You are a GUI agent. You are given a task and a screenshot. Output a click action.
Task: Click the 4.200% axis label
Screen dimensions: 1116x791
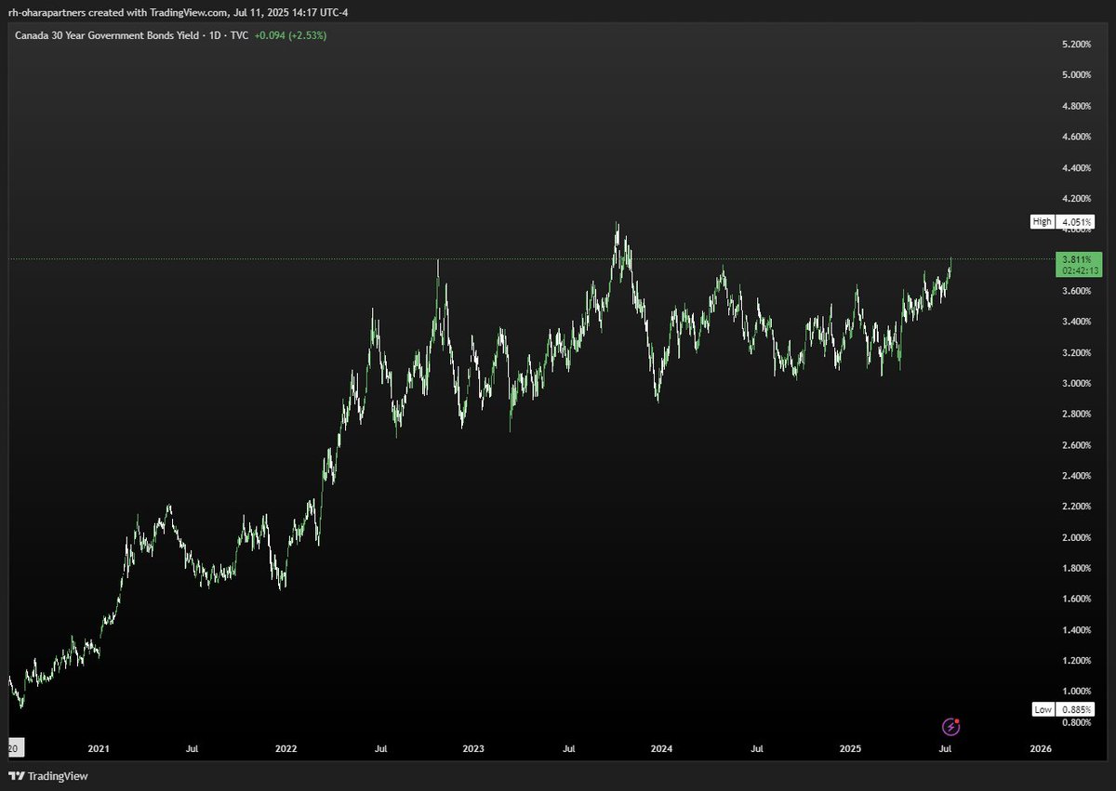[1076, 199]
